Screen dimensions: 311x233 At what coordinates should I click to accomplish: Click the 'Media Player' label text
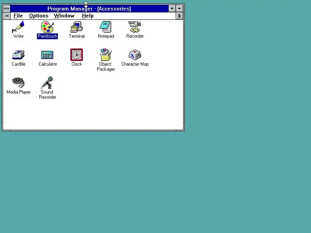pos(18,92)
